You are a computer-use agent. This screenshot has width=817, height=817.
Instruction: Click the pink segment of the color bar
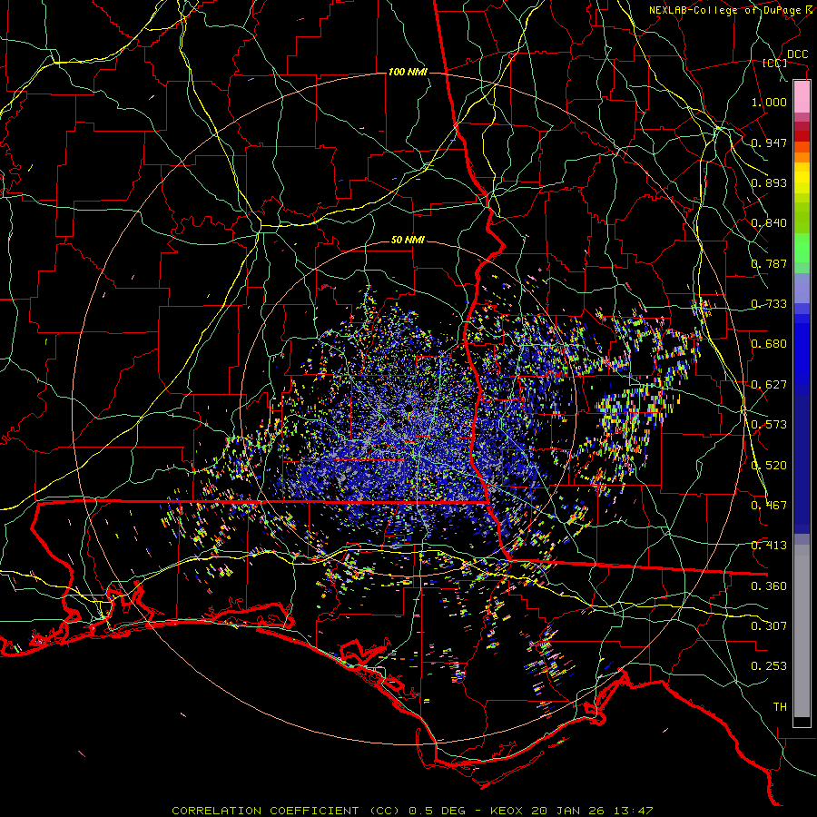pos(802,96)
